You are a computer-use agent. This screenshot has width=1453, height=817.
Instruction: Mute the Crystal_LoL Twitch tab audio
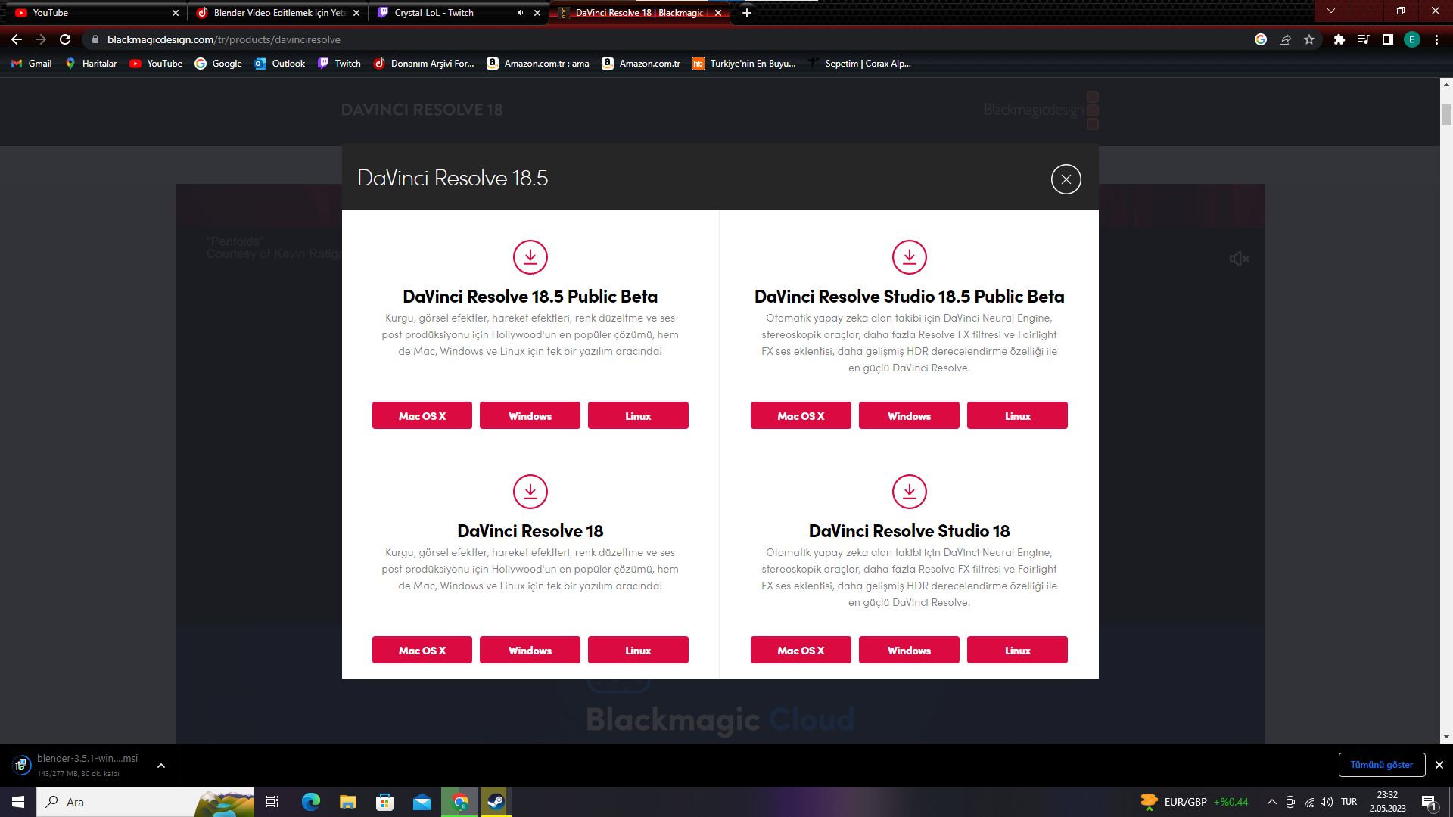[x=521, y=13]
